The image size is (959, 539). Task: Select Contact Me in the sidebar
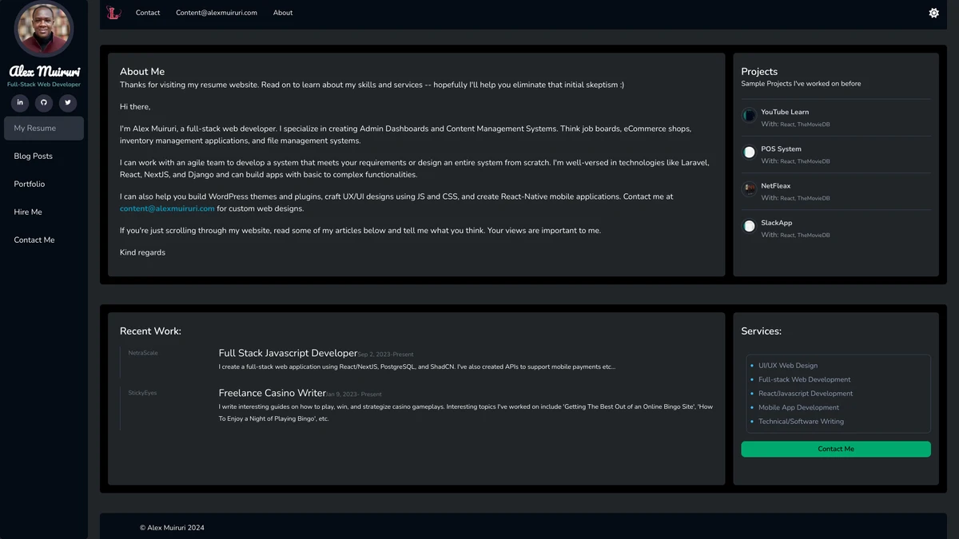(34, 240)
